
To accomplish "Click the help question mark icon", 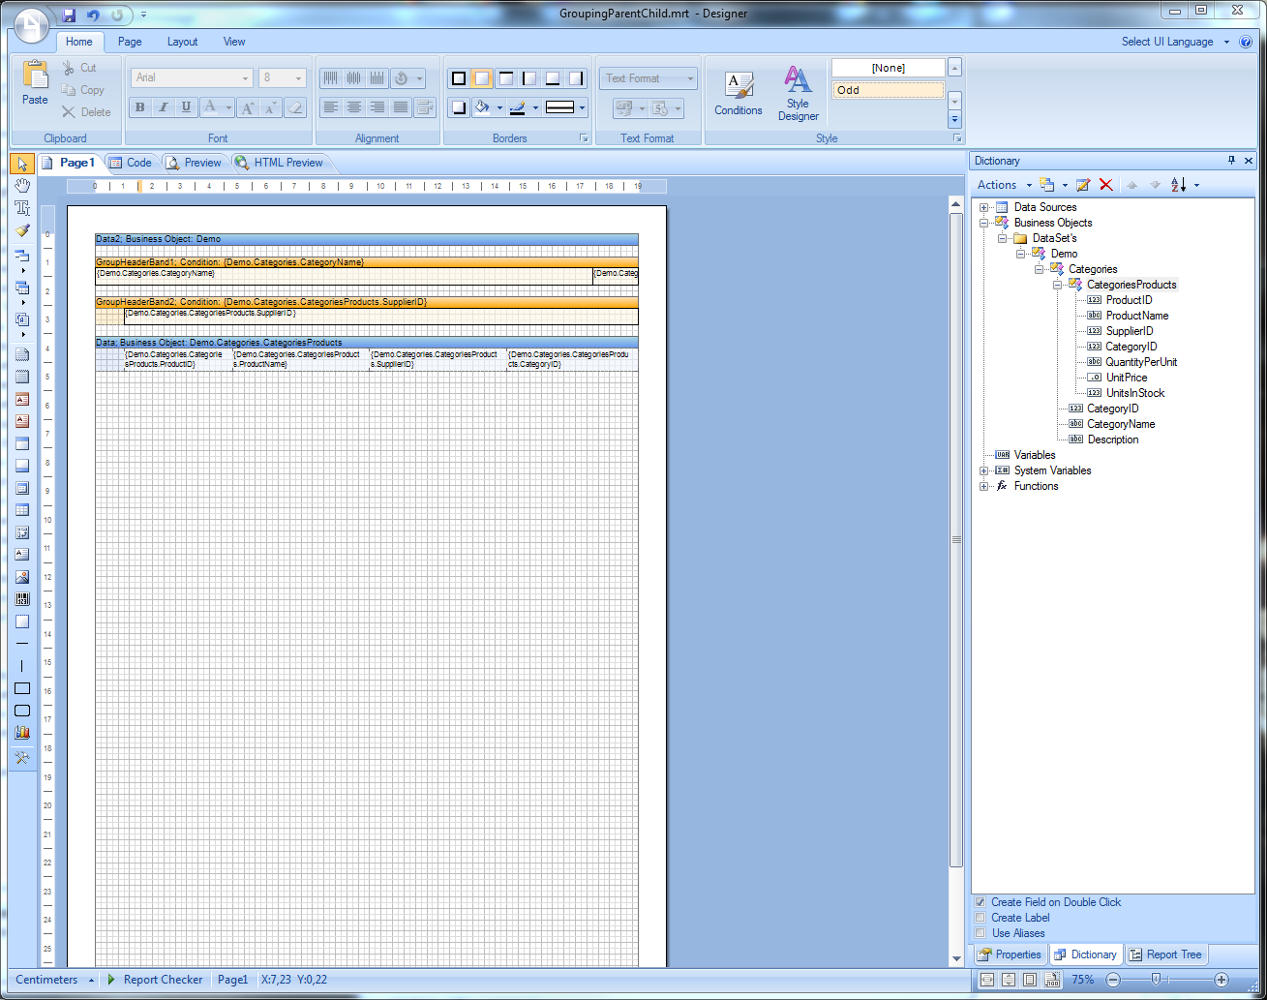I will (x=1247, y=42).
